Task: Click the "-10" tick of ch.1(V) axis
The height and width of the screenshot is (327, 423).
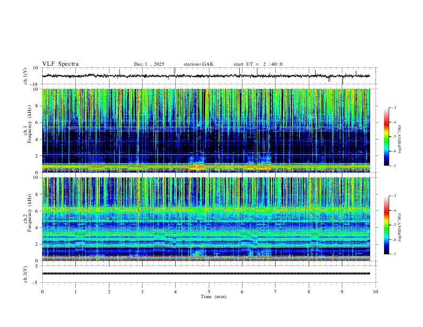Action: (x=35, y=84)
